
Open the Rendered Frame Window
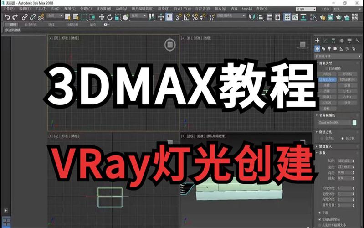coord(331,17)
